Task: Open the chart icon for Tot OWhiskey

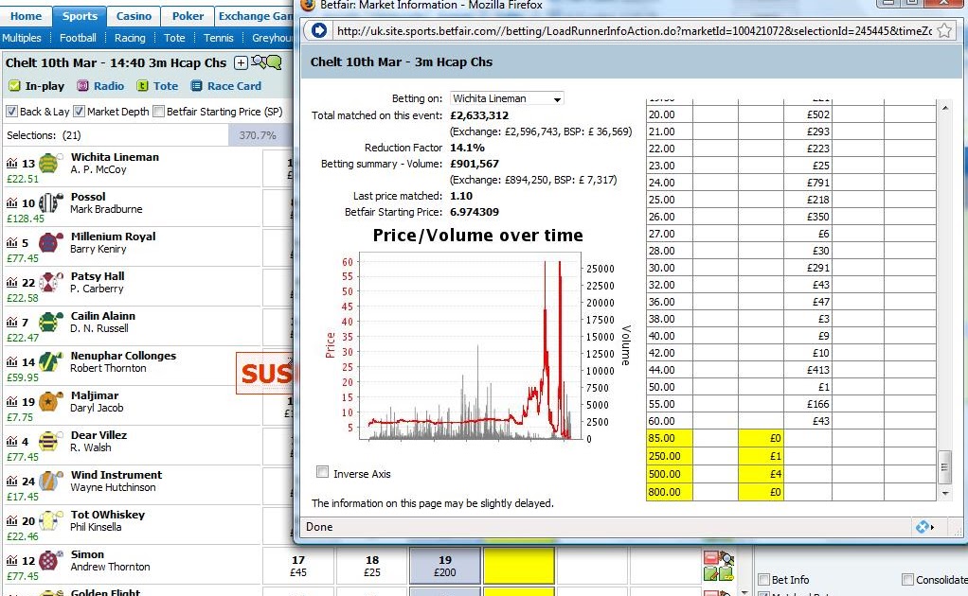Action: pyautogui.click(x=11, y=521)
